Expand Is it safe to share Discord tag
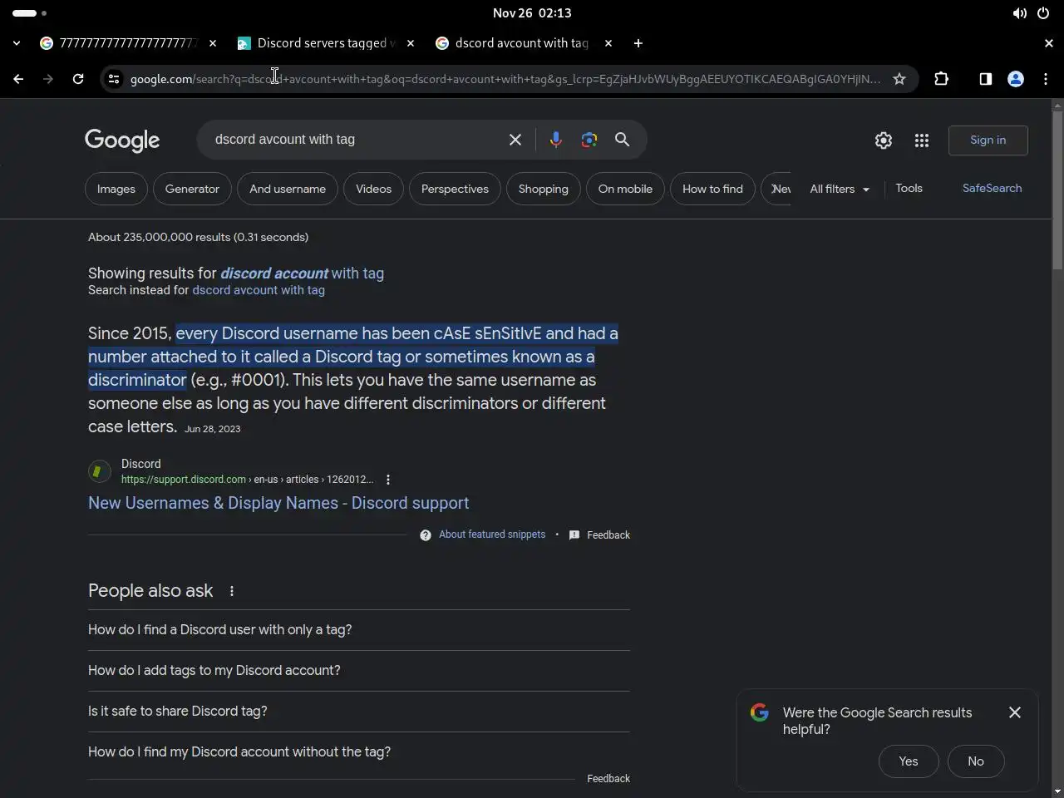1064x798 pixels. tap(359, 712)
